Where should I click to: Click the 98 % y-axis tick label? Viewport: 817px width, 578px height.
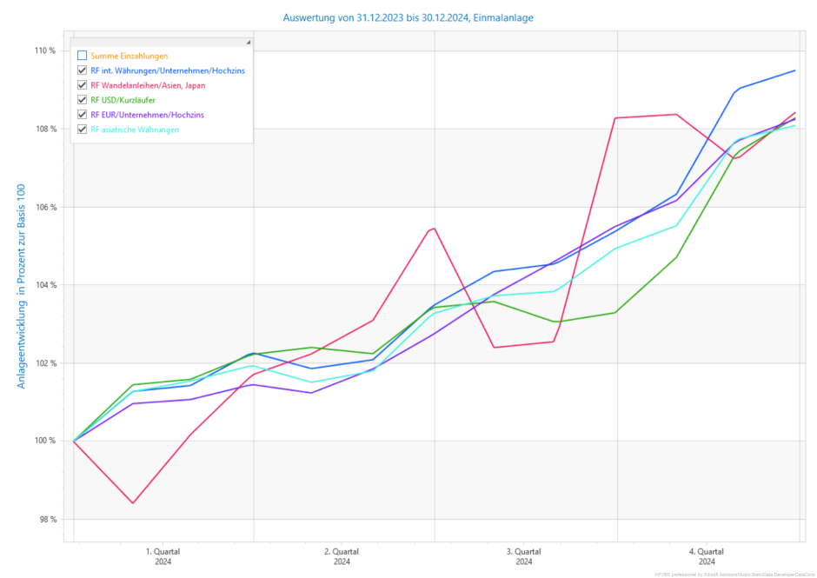(48, 519)
